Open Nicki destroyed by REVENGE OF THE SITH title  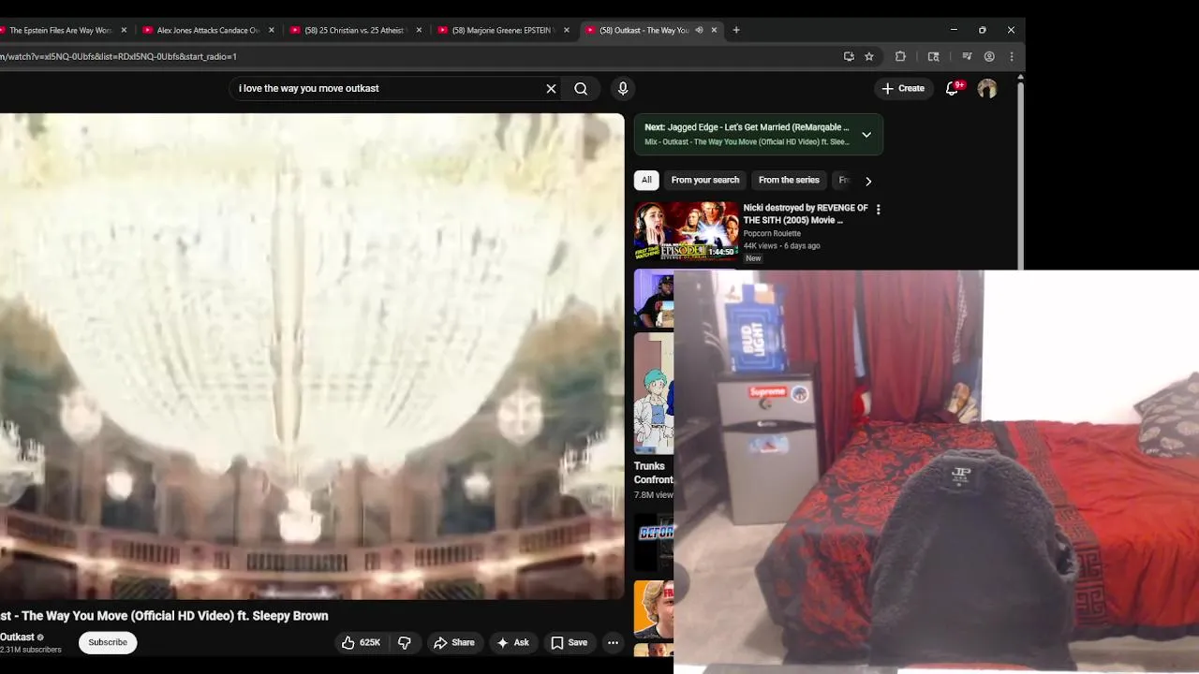pos(806,214)
